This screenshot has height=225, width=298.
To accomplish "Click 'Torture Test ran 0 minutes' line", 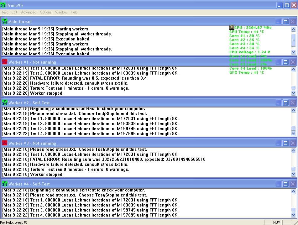I will 66,169.
